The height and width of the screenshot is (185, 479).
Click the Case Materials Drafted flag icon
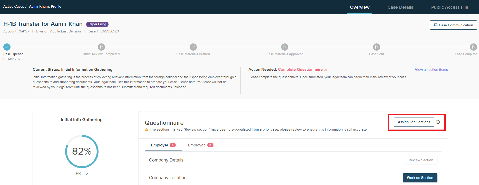pyautogui.click(x=193, y=47)
